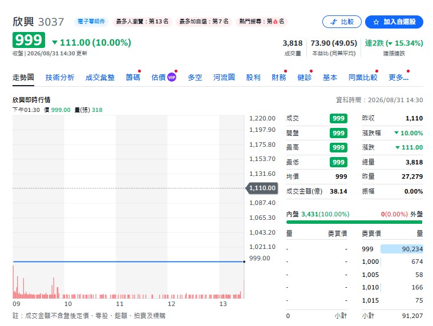Viewport: 433px width, 326px height.
Task: Click the 外盤 0(0.00%) text
Action: [402, 214]
